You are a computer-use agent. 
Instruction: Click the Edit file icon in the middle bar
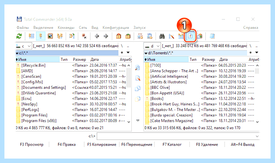click(x=138, y=78)
